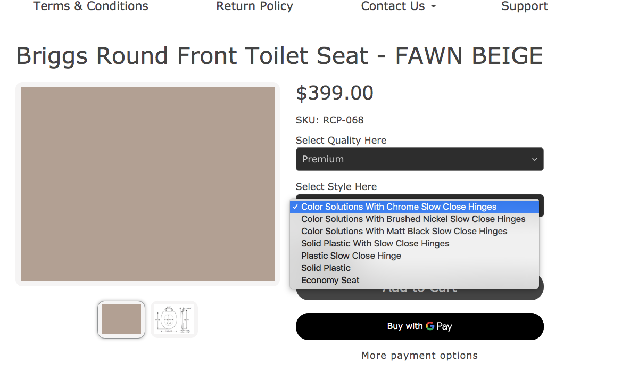Screen dimensions: 630x387
Task: Click the Google G logo icon
Action: (430, 326)
